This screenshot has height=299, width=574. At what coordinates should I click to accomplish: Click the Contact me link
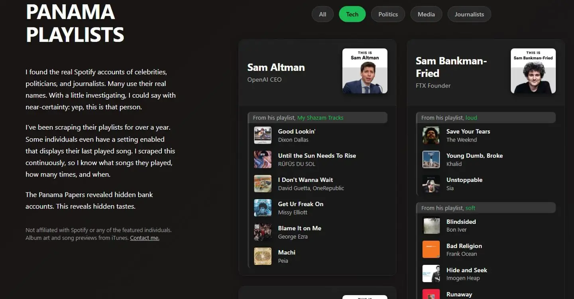(145, 238)
